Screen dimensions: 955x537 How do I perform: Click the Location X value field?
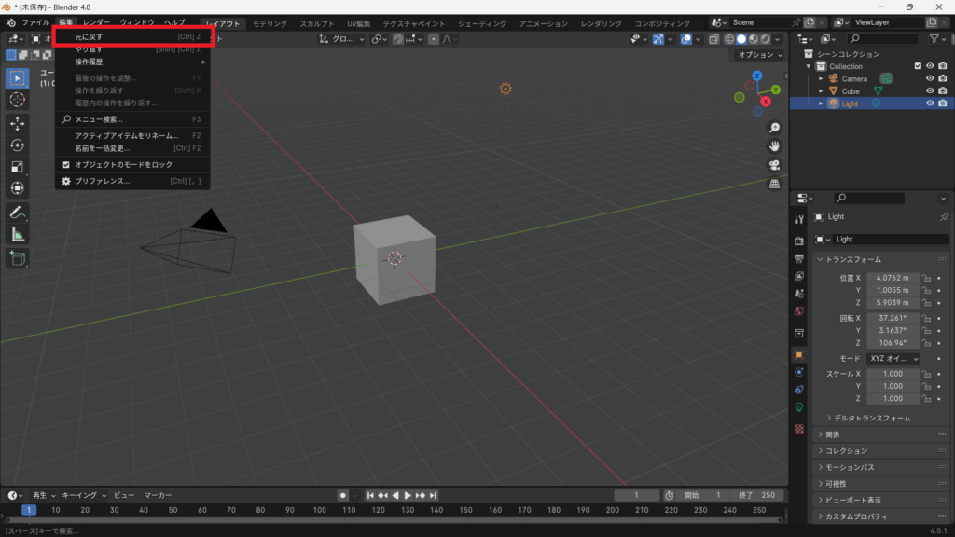coord(893,278)
